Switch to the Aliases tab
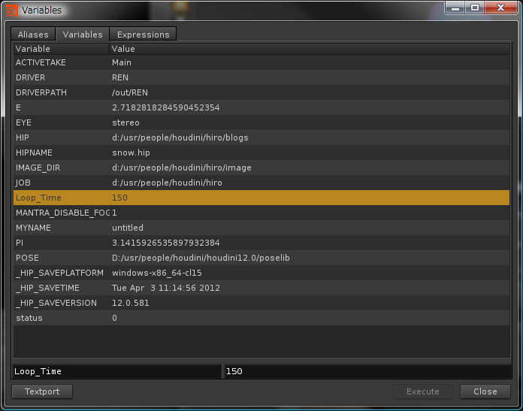 click(33, 35)
